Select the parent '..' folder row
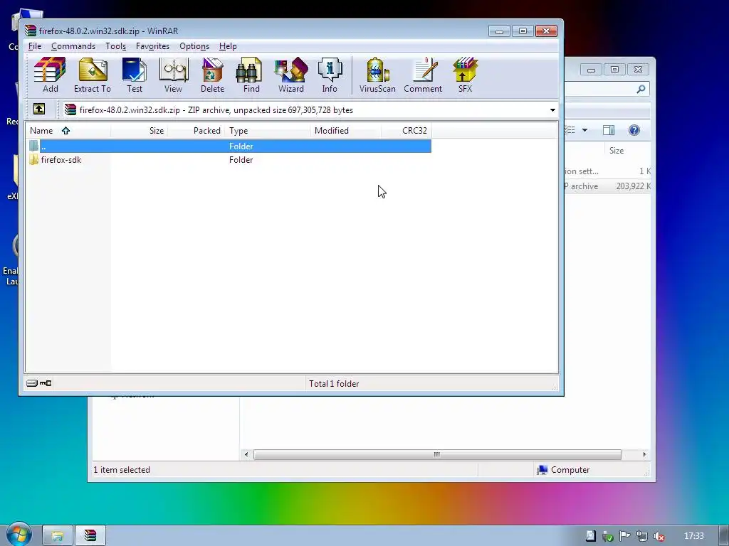The height and width of the screenshot is (546, 729). click(229, 146)
